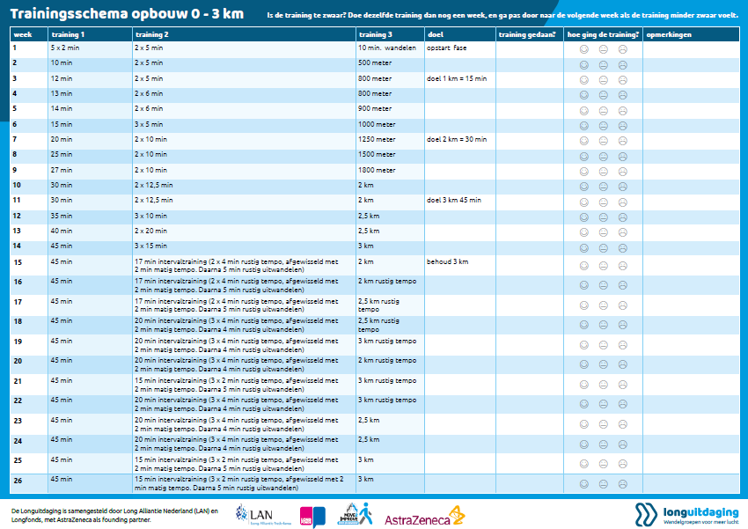Click the 'doel 2 km = 30 min' cell
748x529 pixels.
pos(458,139)
